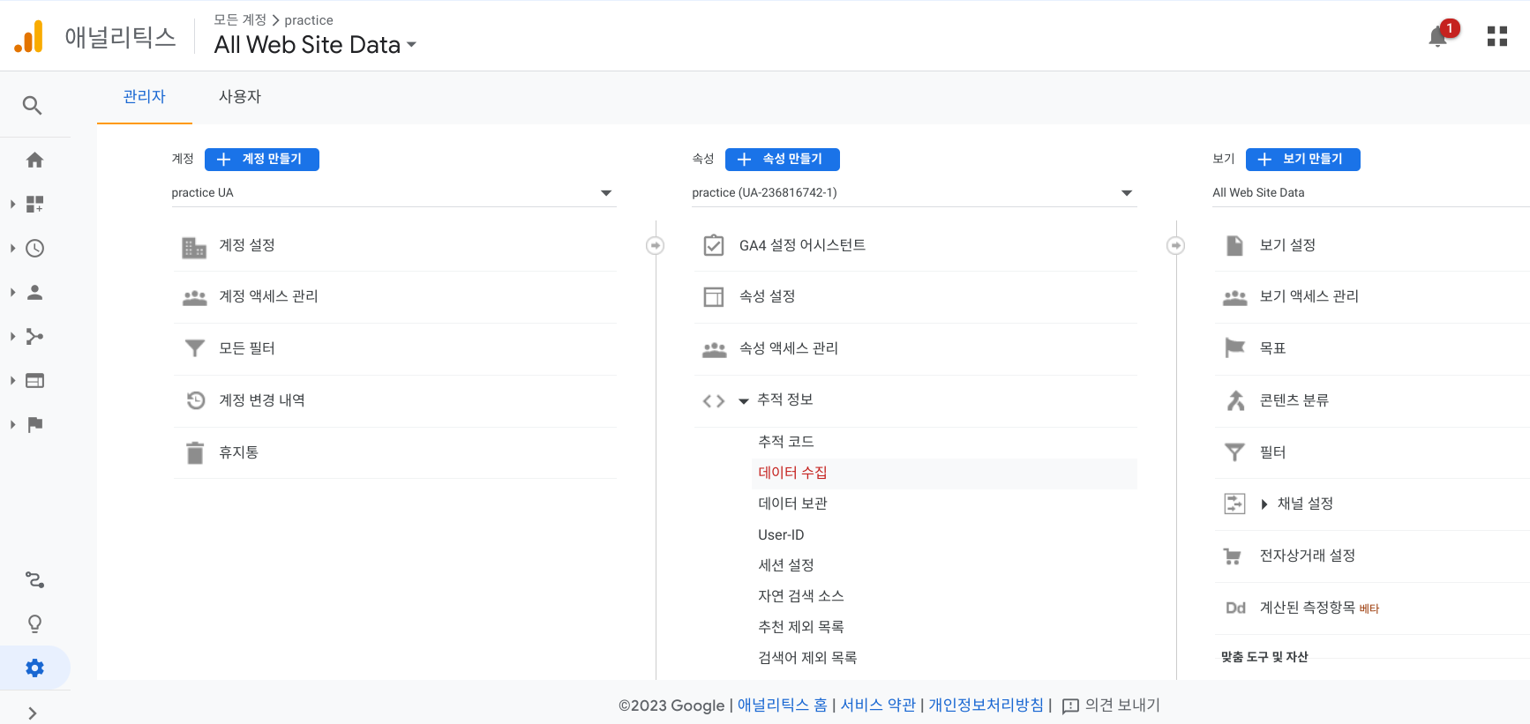The width and height of the screenshot is (1530, 724).
Task: Click the 모든 계정 breadcrumb
Action: click(240, 19)
